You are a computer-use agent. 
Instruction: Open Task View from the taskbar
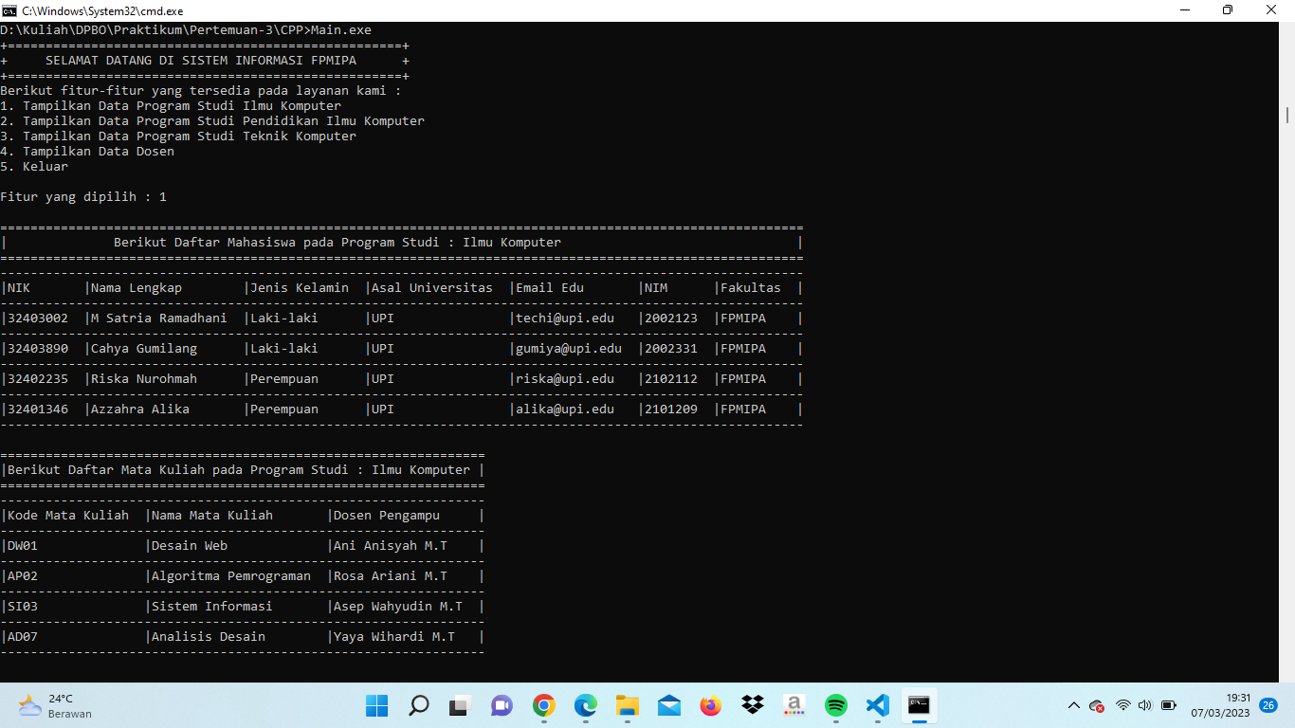coord(460,705)
